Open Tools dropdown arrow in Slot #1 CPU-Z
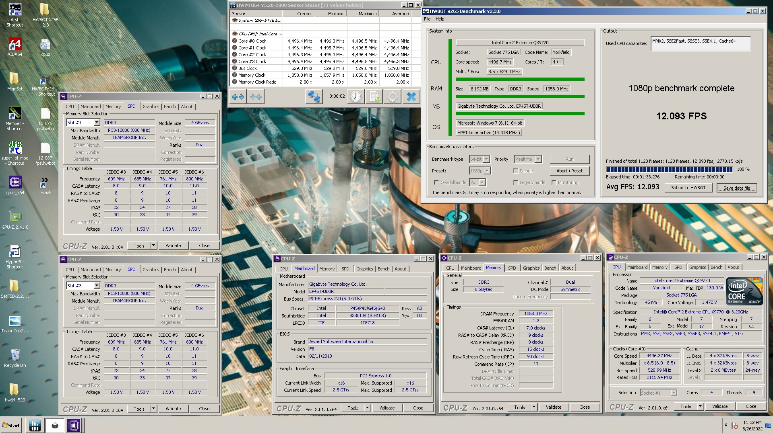Screen dimensions: 773x434 [x=153, y=246]
